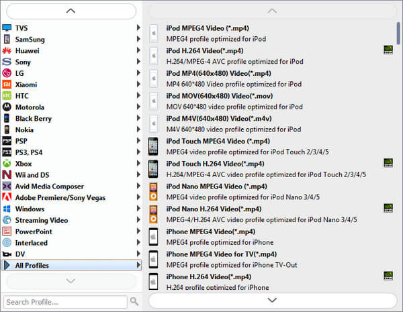Expand the HTC submenu arrow

[x=138, y=95]
